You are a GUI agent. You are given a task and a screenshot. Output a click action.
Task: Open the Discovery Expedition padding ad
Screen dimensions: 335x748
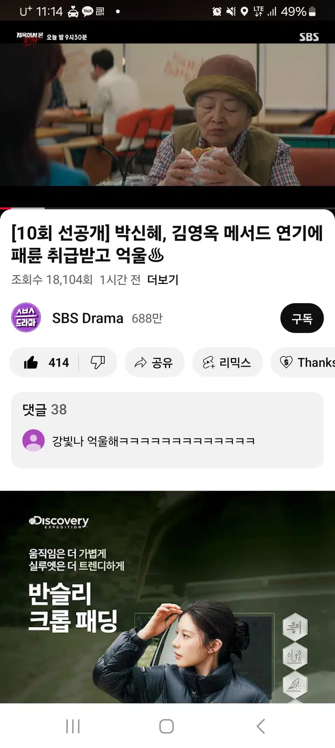click(167, 597)
